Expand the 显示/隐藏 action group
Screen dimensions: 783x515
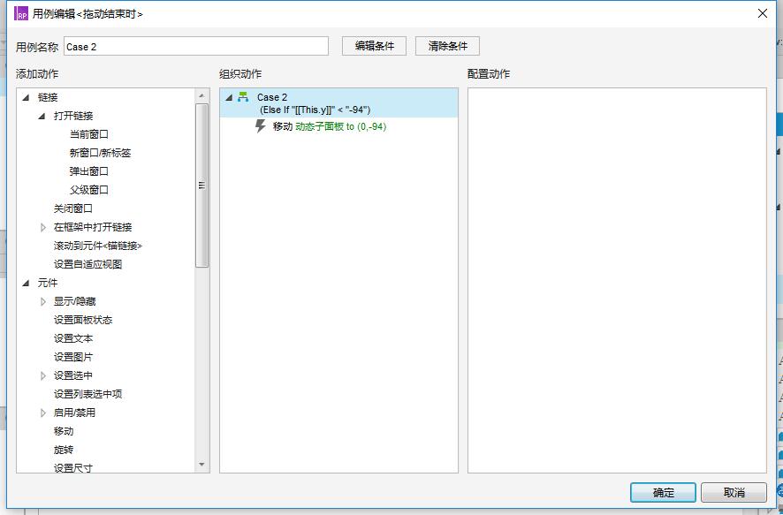click(43, 301)
